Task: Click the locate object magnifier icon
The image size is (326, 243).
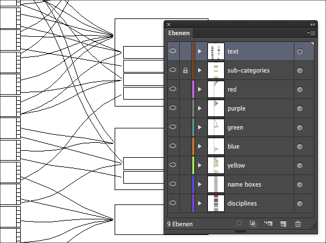Action: [238, 223]
